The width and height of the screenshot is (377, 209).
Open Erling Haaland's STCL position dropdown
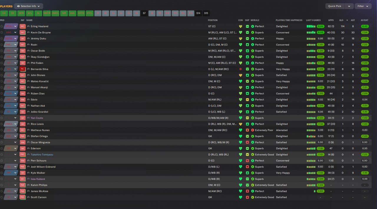[11, 26]
